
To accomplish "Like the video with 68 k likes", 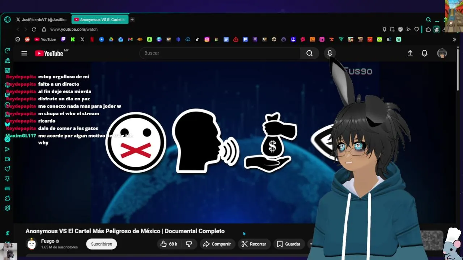I will (x=169, y=244).
